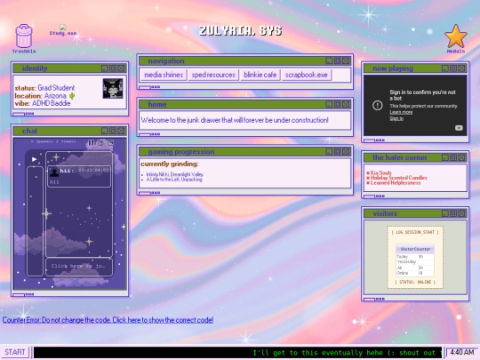
Task: Select the hii chat message
Action: (x=79, y=176)
